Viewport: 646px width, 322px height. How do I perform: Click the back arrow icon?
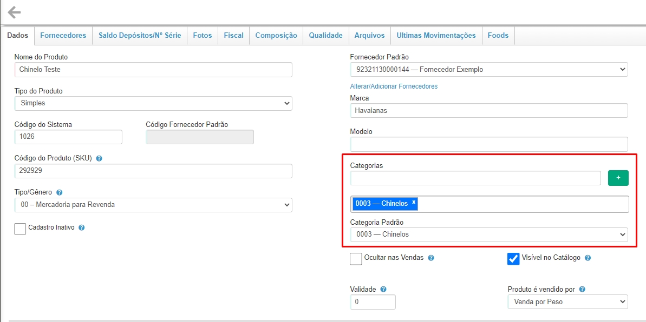point(14,12)
